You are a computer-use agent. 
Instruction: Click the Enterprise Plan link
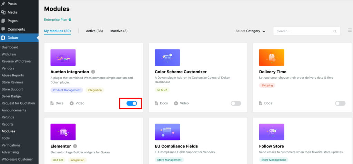pos(56,20)
